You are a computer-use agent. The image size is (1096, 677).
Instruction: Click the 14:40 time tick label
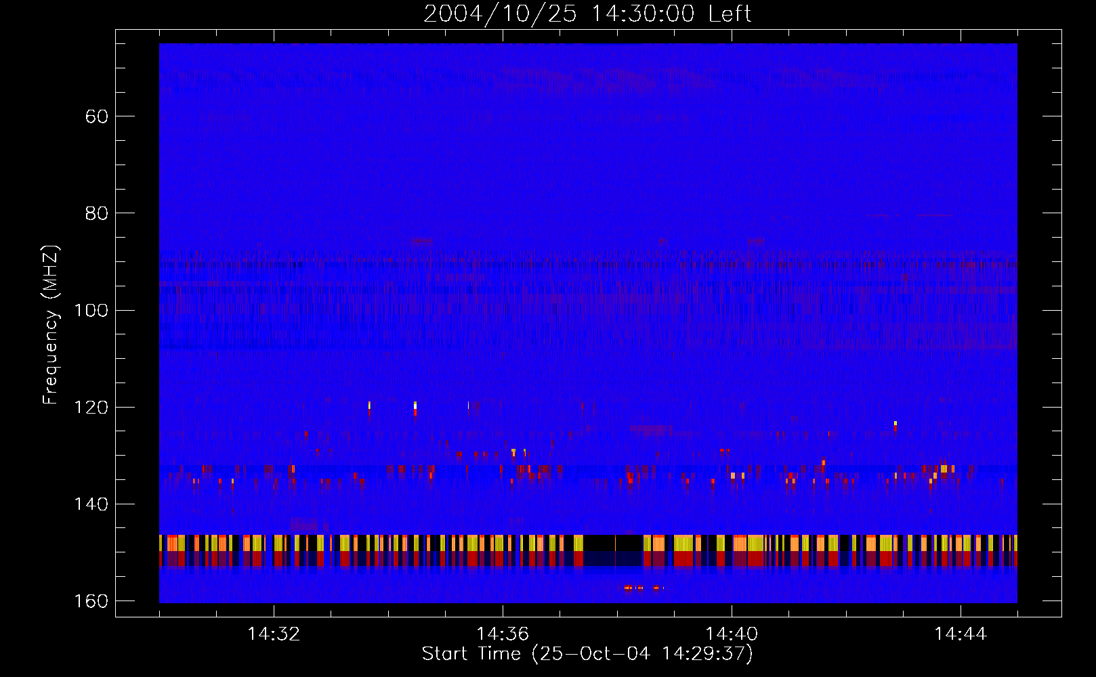pos(732,634)
